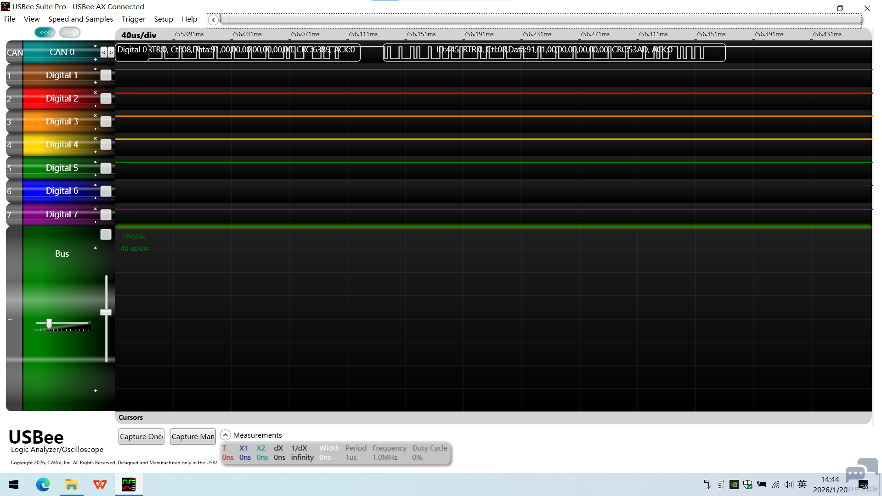This screenshot has height=496, width=882.
Task: Click the gray '>>>' zoom button
Action: point(70,32)
